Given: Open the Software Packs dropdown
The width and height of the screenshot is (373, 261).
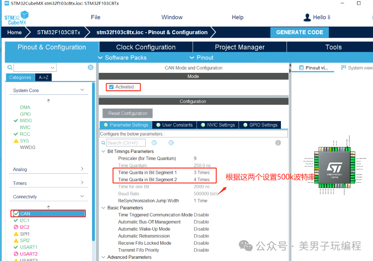Looking at the screenshot, I should tap(123, 58).
